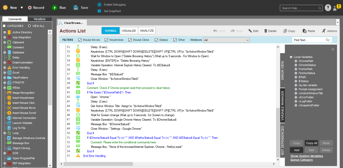Click the Record button icon

[30, 8]
